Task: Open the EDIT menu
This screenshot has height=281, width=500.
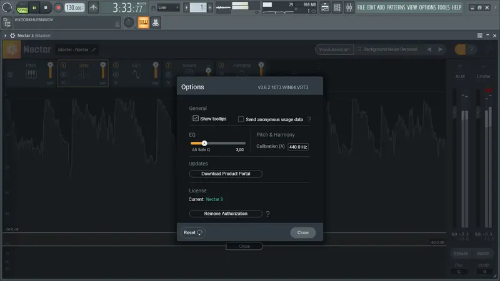Action: coord(371,7)
